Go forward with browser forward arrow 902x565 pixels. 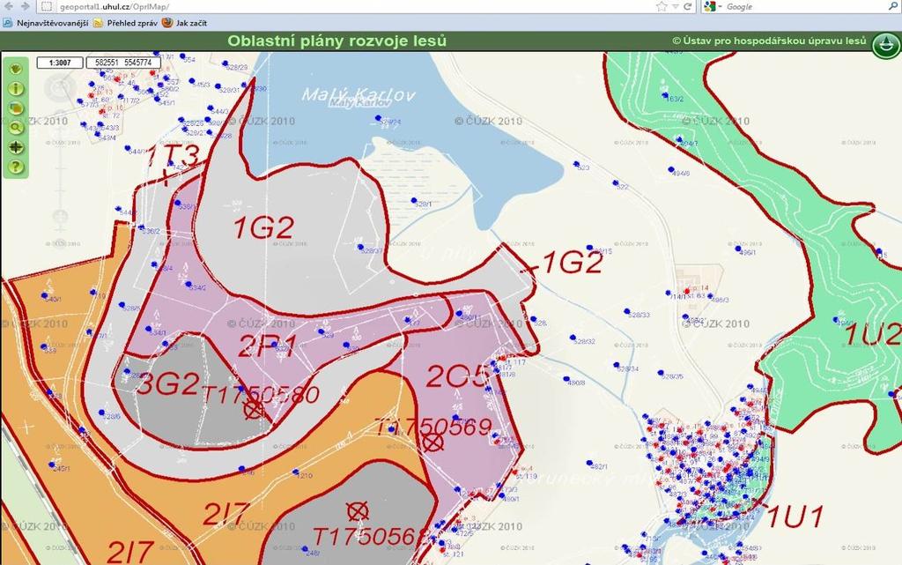25,6
